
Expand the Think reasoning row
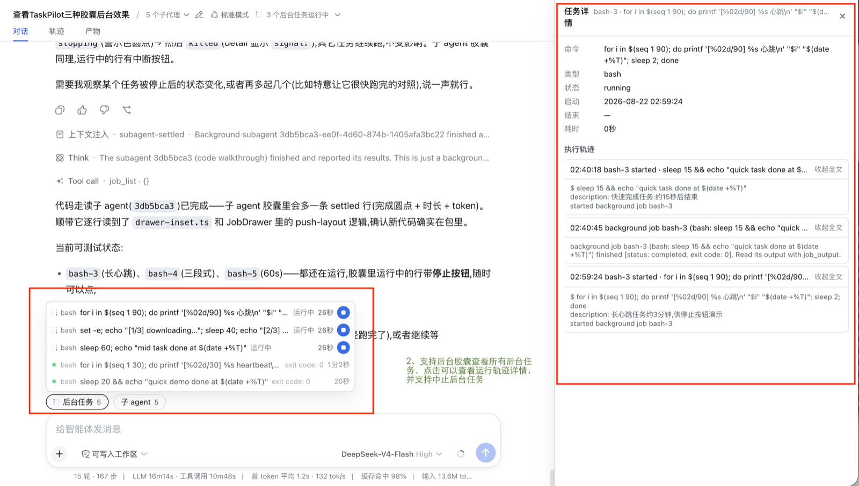(x=273, y=158)
